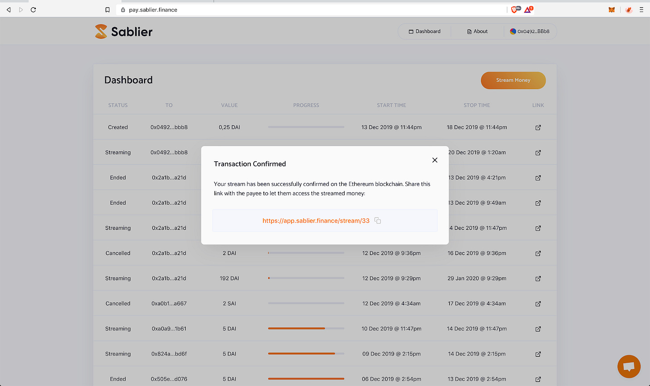Open link for stream stopping 13 Dec 4:21pm
The height and width of the screenshot is (386, 650).
[538, 178]
